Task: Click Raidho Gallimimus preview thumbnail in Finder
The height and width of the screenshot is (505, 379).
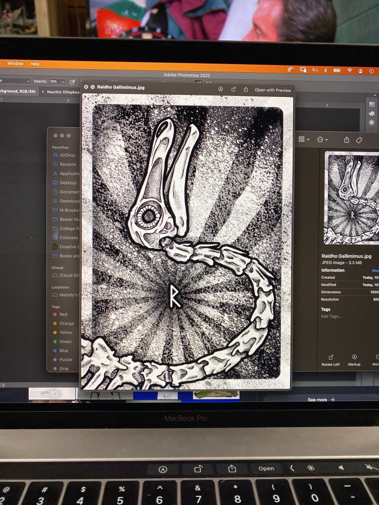Action: (x=352, y=197)
